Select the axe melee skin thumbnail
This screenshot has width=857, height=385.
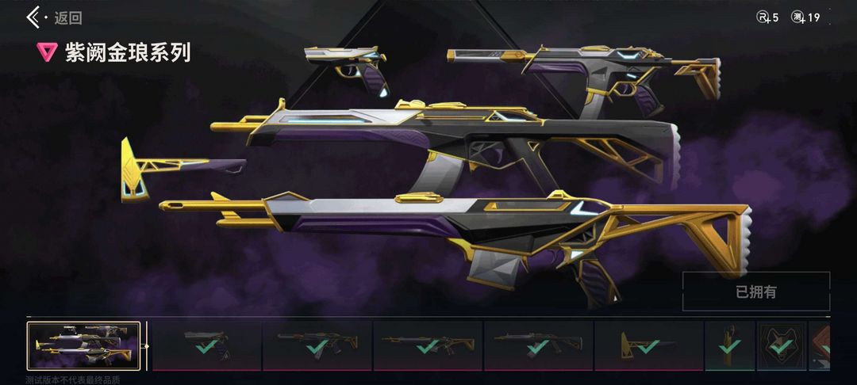[649, 345]
